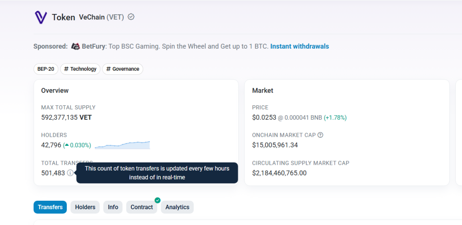Switch to the Holders tab

85,207
